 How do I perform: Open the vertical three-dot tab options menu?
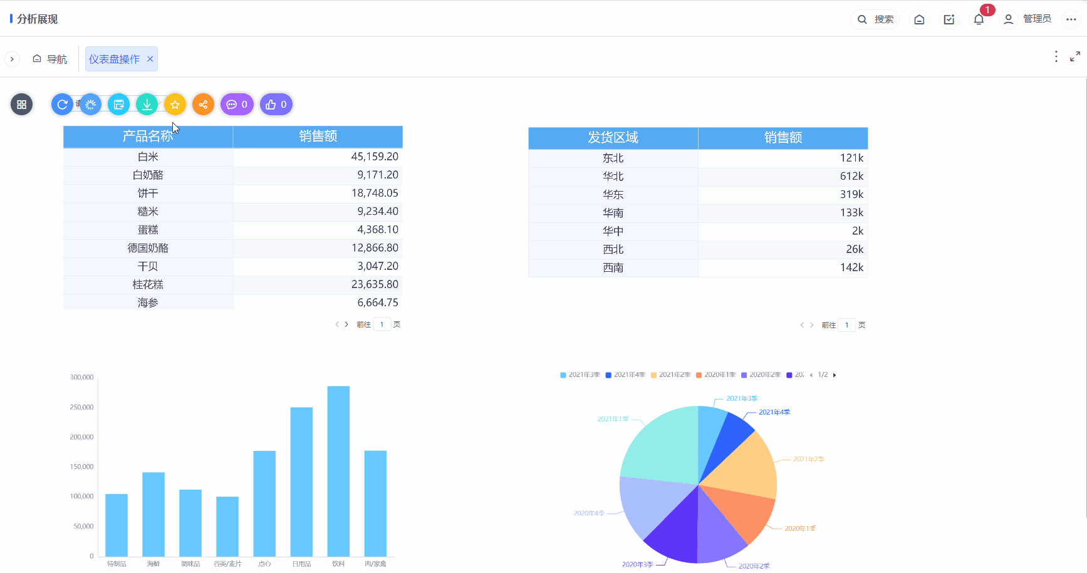(x=1056, y=57)
